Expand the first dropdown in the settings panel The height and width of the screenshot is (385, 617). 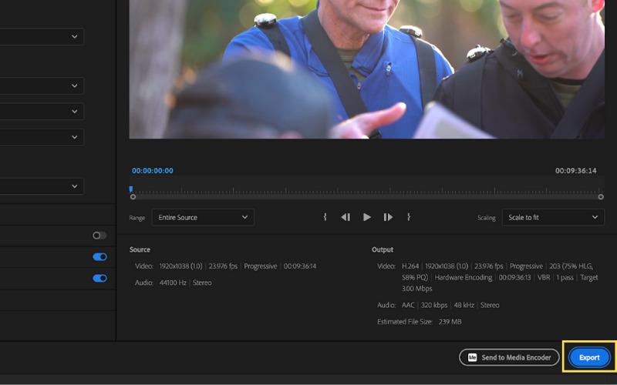pyautogui.click(x=42, y=36)
